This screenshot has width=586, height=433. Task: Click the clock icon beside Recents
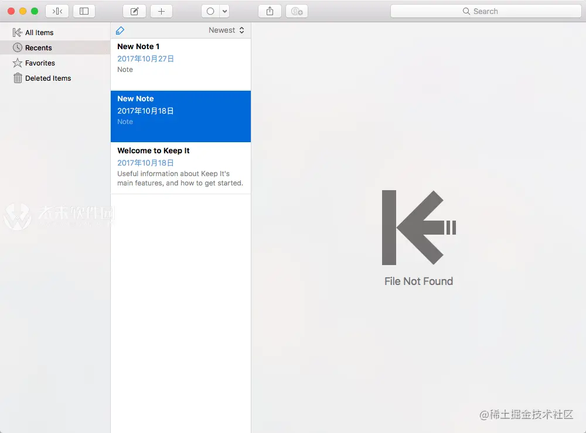(x=17, y=47)
